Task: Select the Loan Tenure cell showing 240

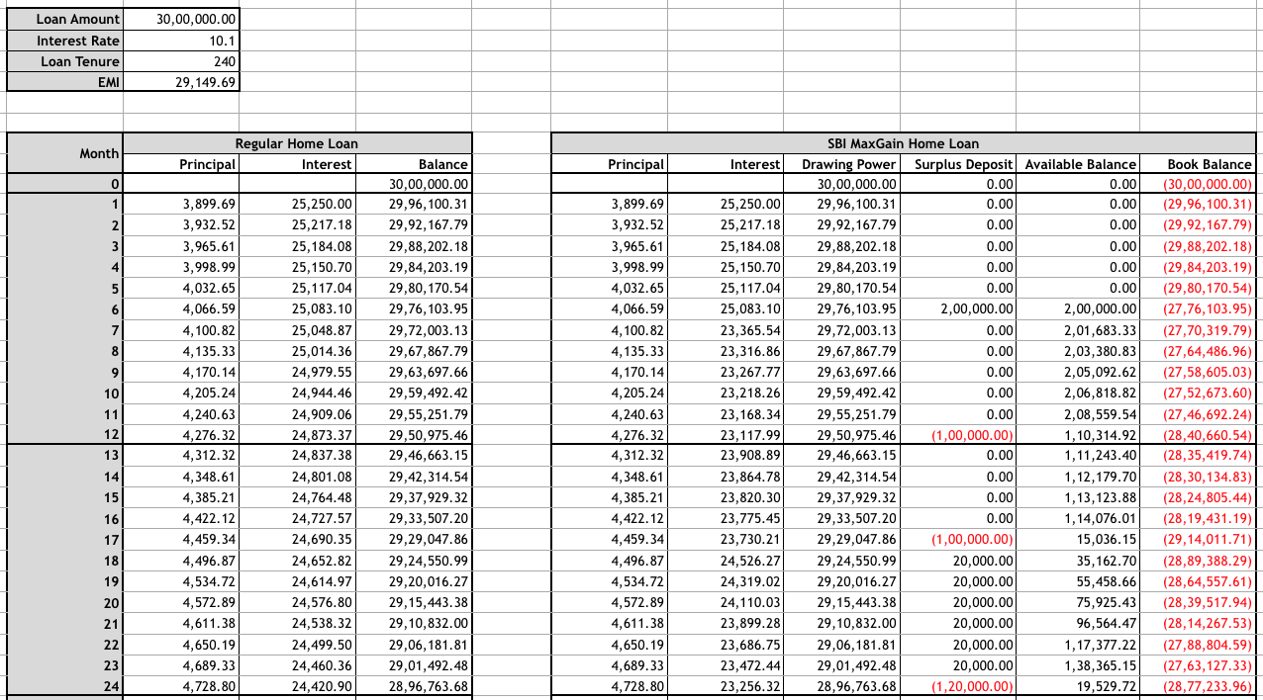Action: pyautogui.click(x=181, y=61)
